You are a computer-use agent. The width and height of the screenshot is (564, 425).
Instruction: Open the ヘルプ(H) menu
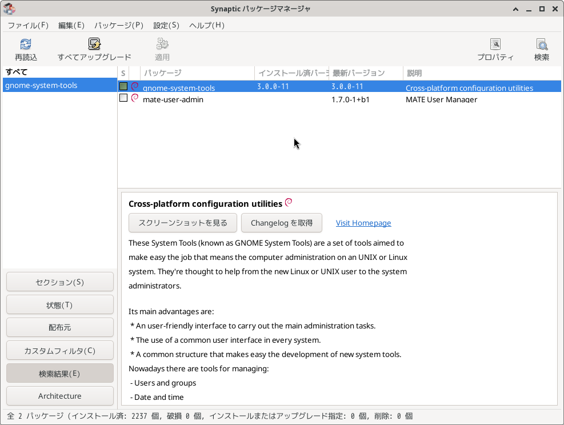(x=207, y=25)
